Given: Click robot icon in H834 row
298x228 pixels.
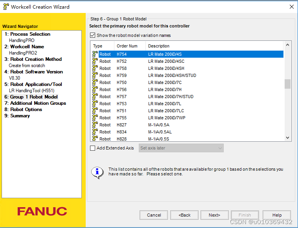Looking at the screenshot, I should coord(95,132).
